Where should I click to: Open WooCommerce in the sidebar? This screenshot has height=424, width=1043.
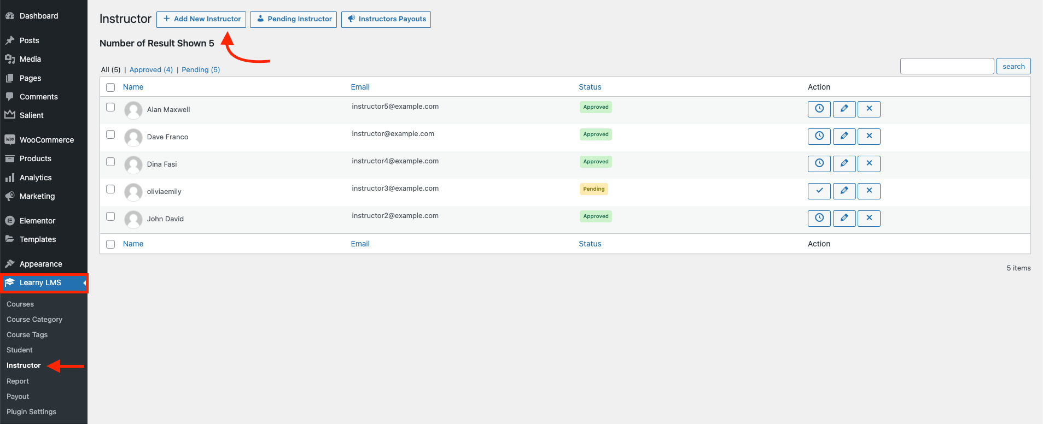point(44,140)
